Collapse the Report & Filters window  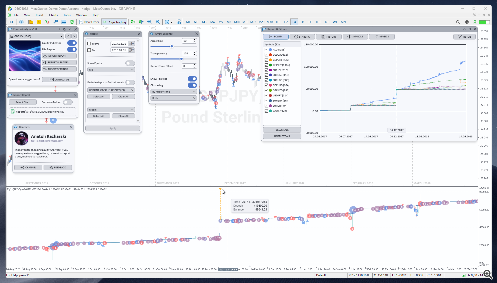coord(464,29)
